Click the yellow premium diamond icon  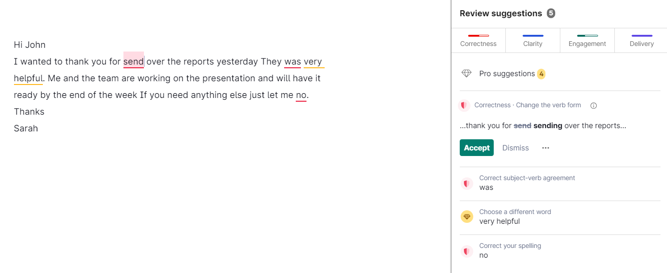coord(467,217)
